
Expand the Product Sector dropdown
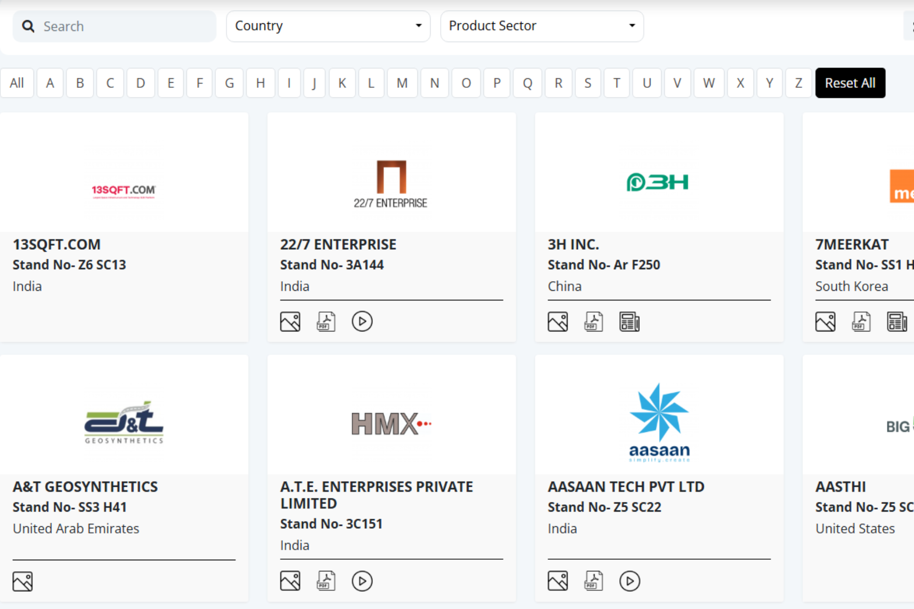pyautogui.click(x=542, y=26)
